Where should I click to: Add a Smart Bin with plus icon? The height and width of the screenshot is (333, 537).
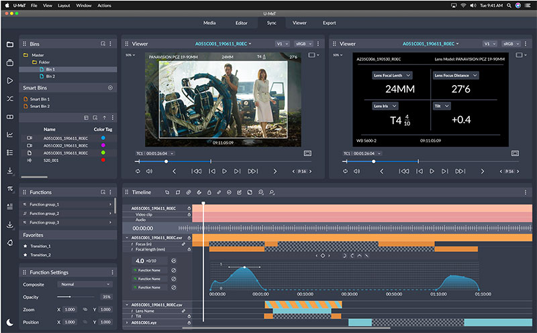pyautogui.click(x=110, y=88)
